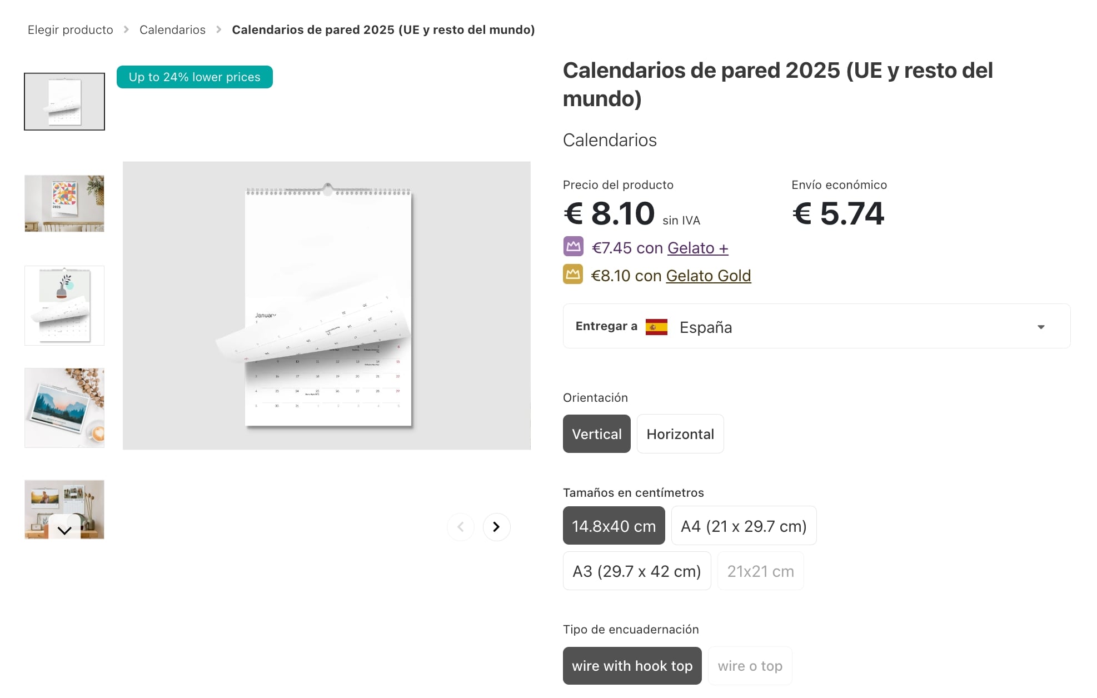Click the 'Up to 24% lower prices' badge
The width and height of the screenshot is (1097, 698).
coord(194,77)
